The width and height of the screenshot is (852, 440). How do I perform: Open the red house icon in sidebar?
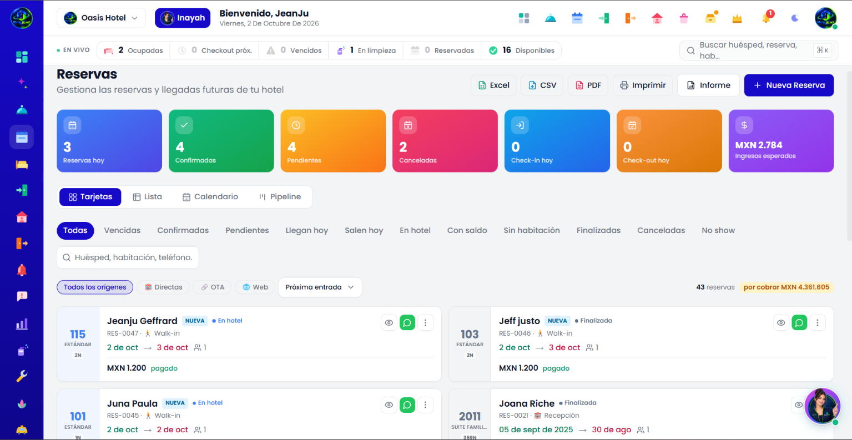(22, 217)
